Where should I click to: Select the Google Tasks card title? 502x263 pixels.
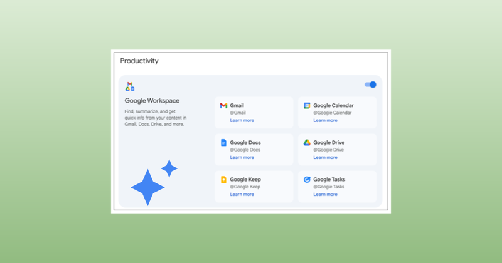pos(329,180)
